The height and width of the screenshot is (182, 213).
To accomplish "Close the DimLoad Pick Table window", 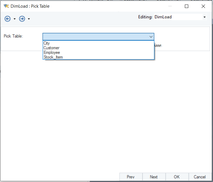I will 203,6.
